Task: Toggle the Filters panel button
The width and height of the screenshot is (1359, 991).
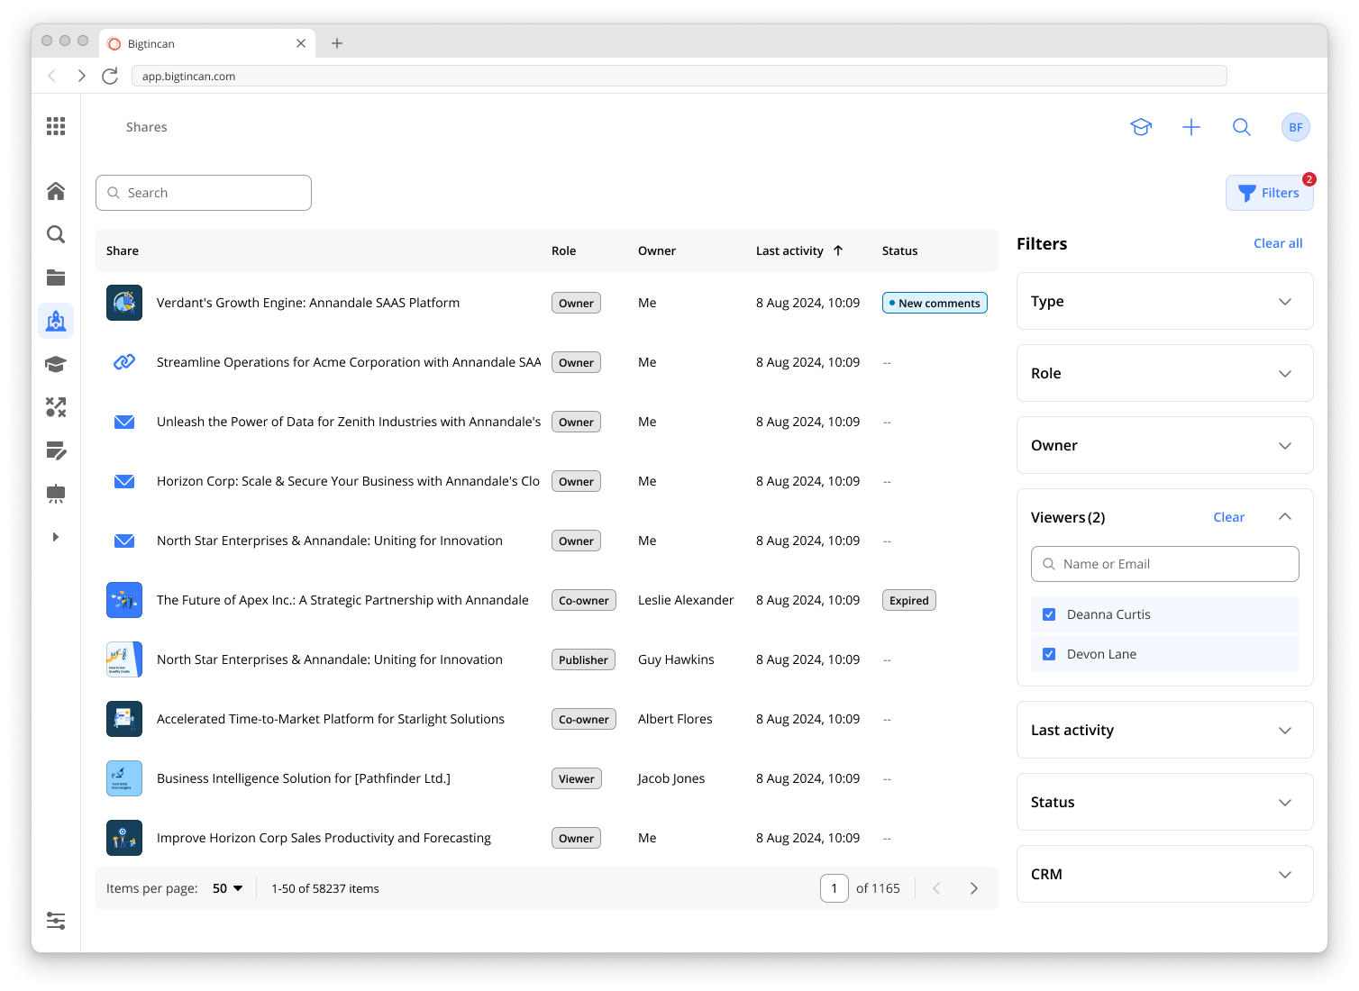Action: pyautogui.click(x=1269, y=193)
